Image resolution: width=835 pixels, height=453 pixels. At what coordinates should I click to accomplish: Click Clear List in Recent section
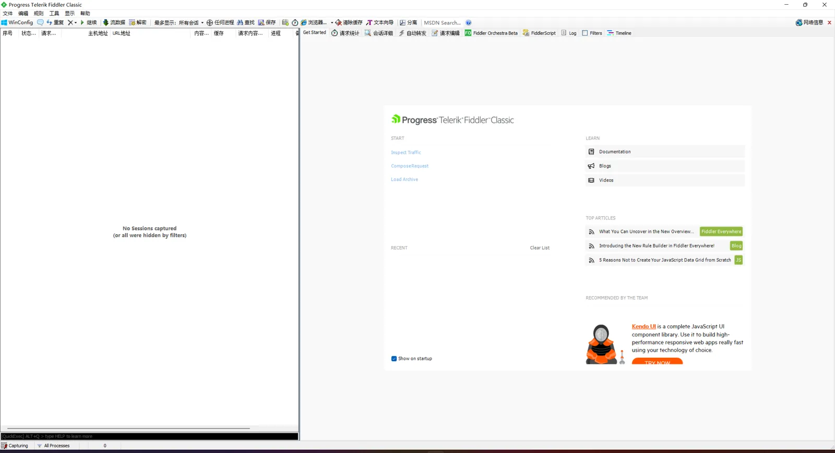(540, 248)
